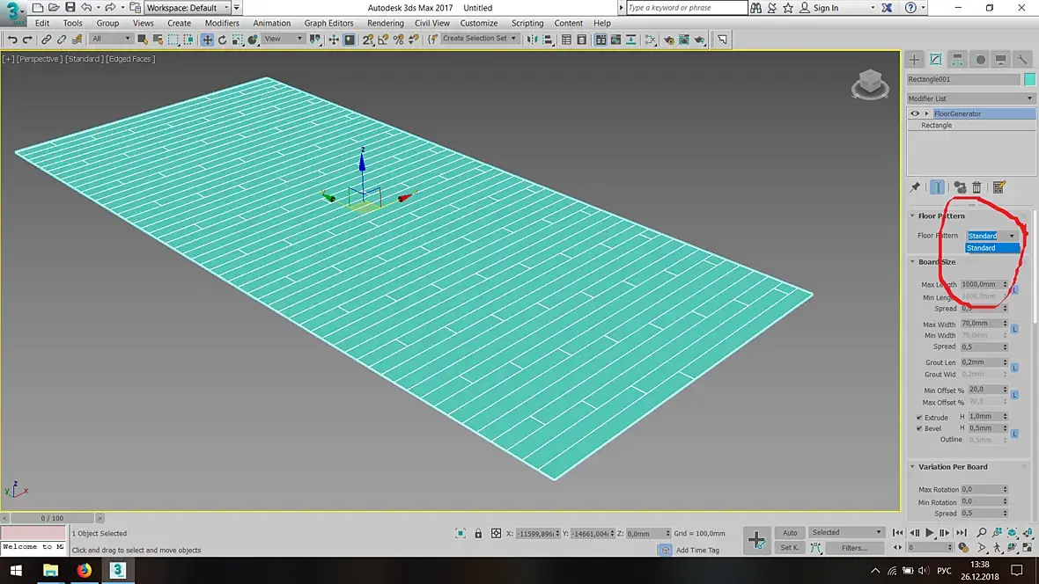Click Configure Modifier Sets icon
This screenshot has width=1039, height=584.
coord(998,187)
